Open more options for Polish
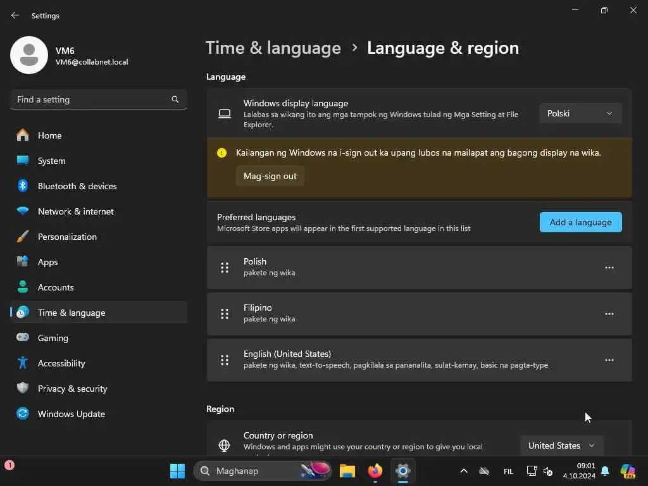 pos(609,268)
